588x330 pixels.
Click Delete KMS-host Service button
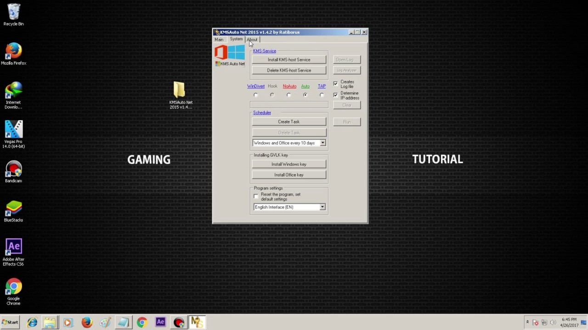[289, 70]
